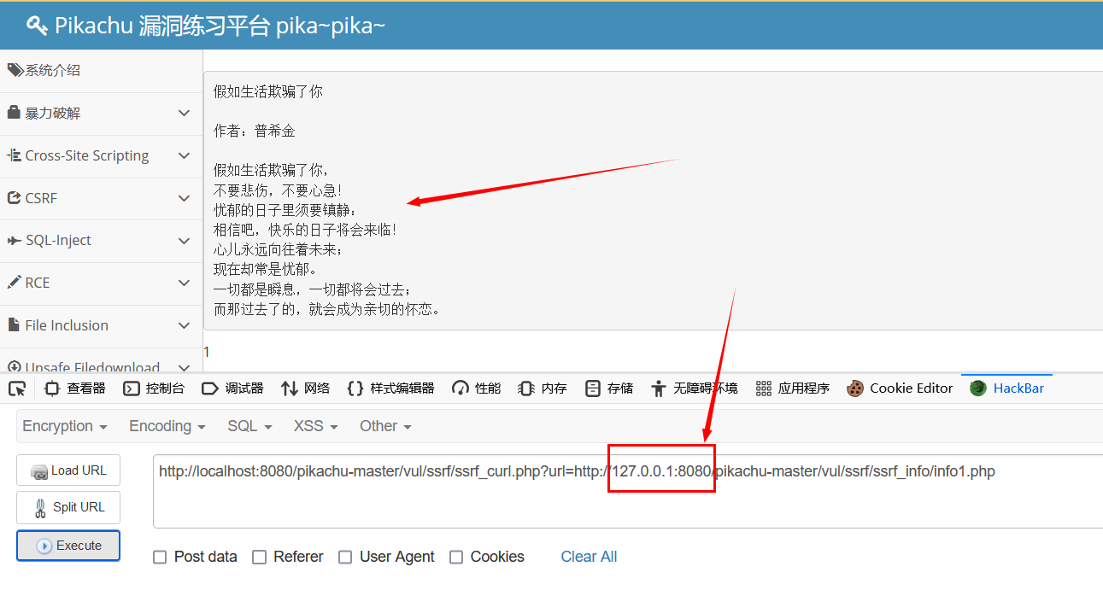Open the Cookie Editor devtools tab
Image resolution: width=1103 pixels, height=590 pixels.
tap(900, 388)
